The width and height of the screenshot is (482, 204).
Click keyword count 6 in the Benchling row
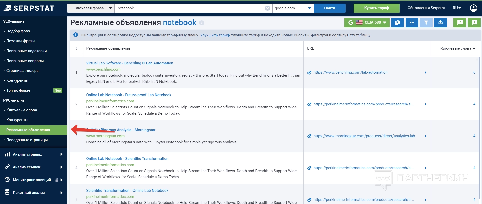click(x=474, y=72)
